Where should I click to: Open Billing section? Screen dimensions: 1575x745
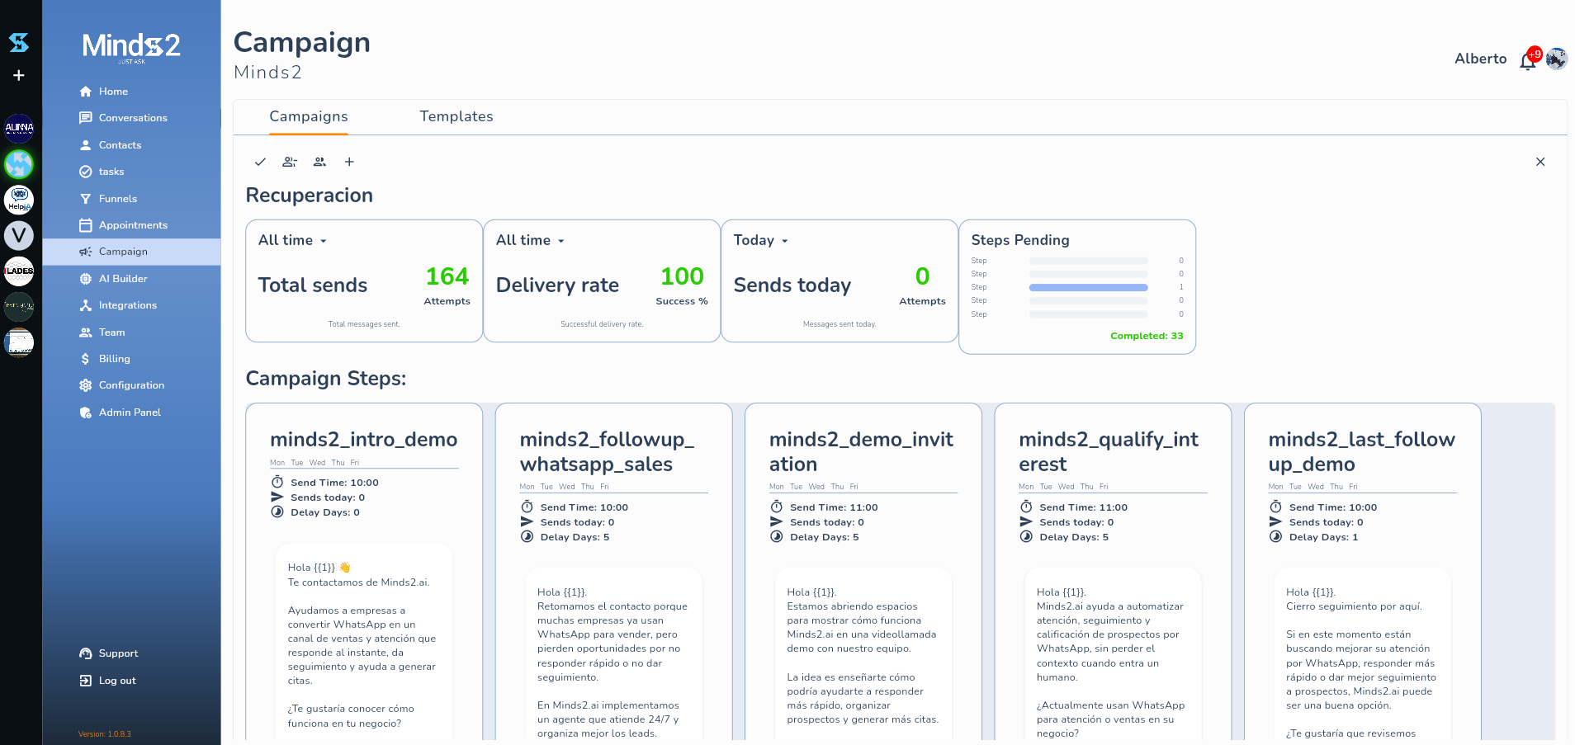coord(131,359)
